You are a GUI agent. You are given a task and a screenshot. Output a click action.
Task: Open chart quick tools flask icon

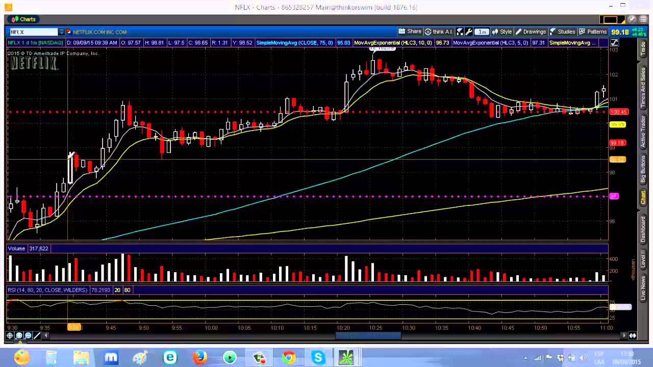pos(460,32)
